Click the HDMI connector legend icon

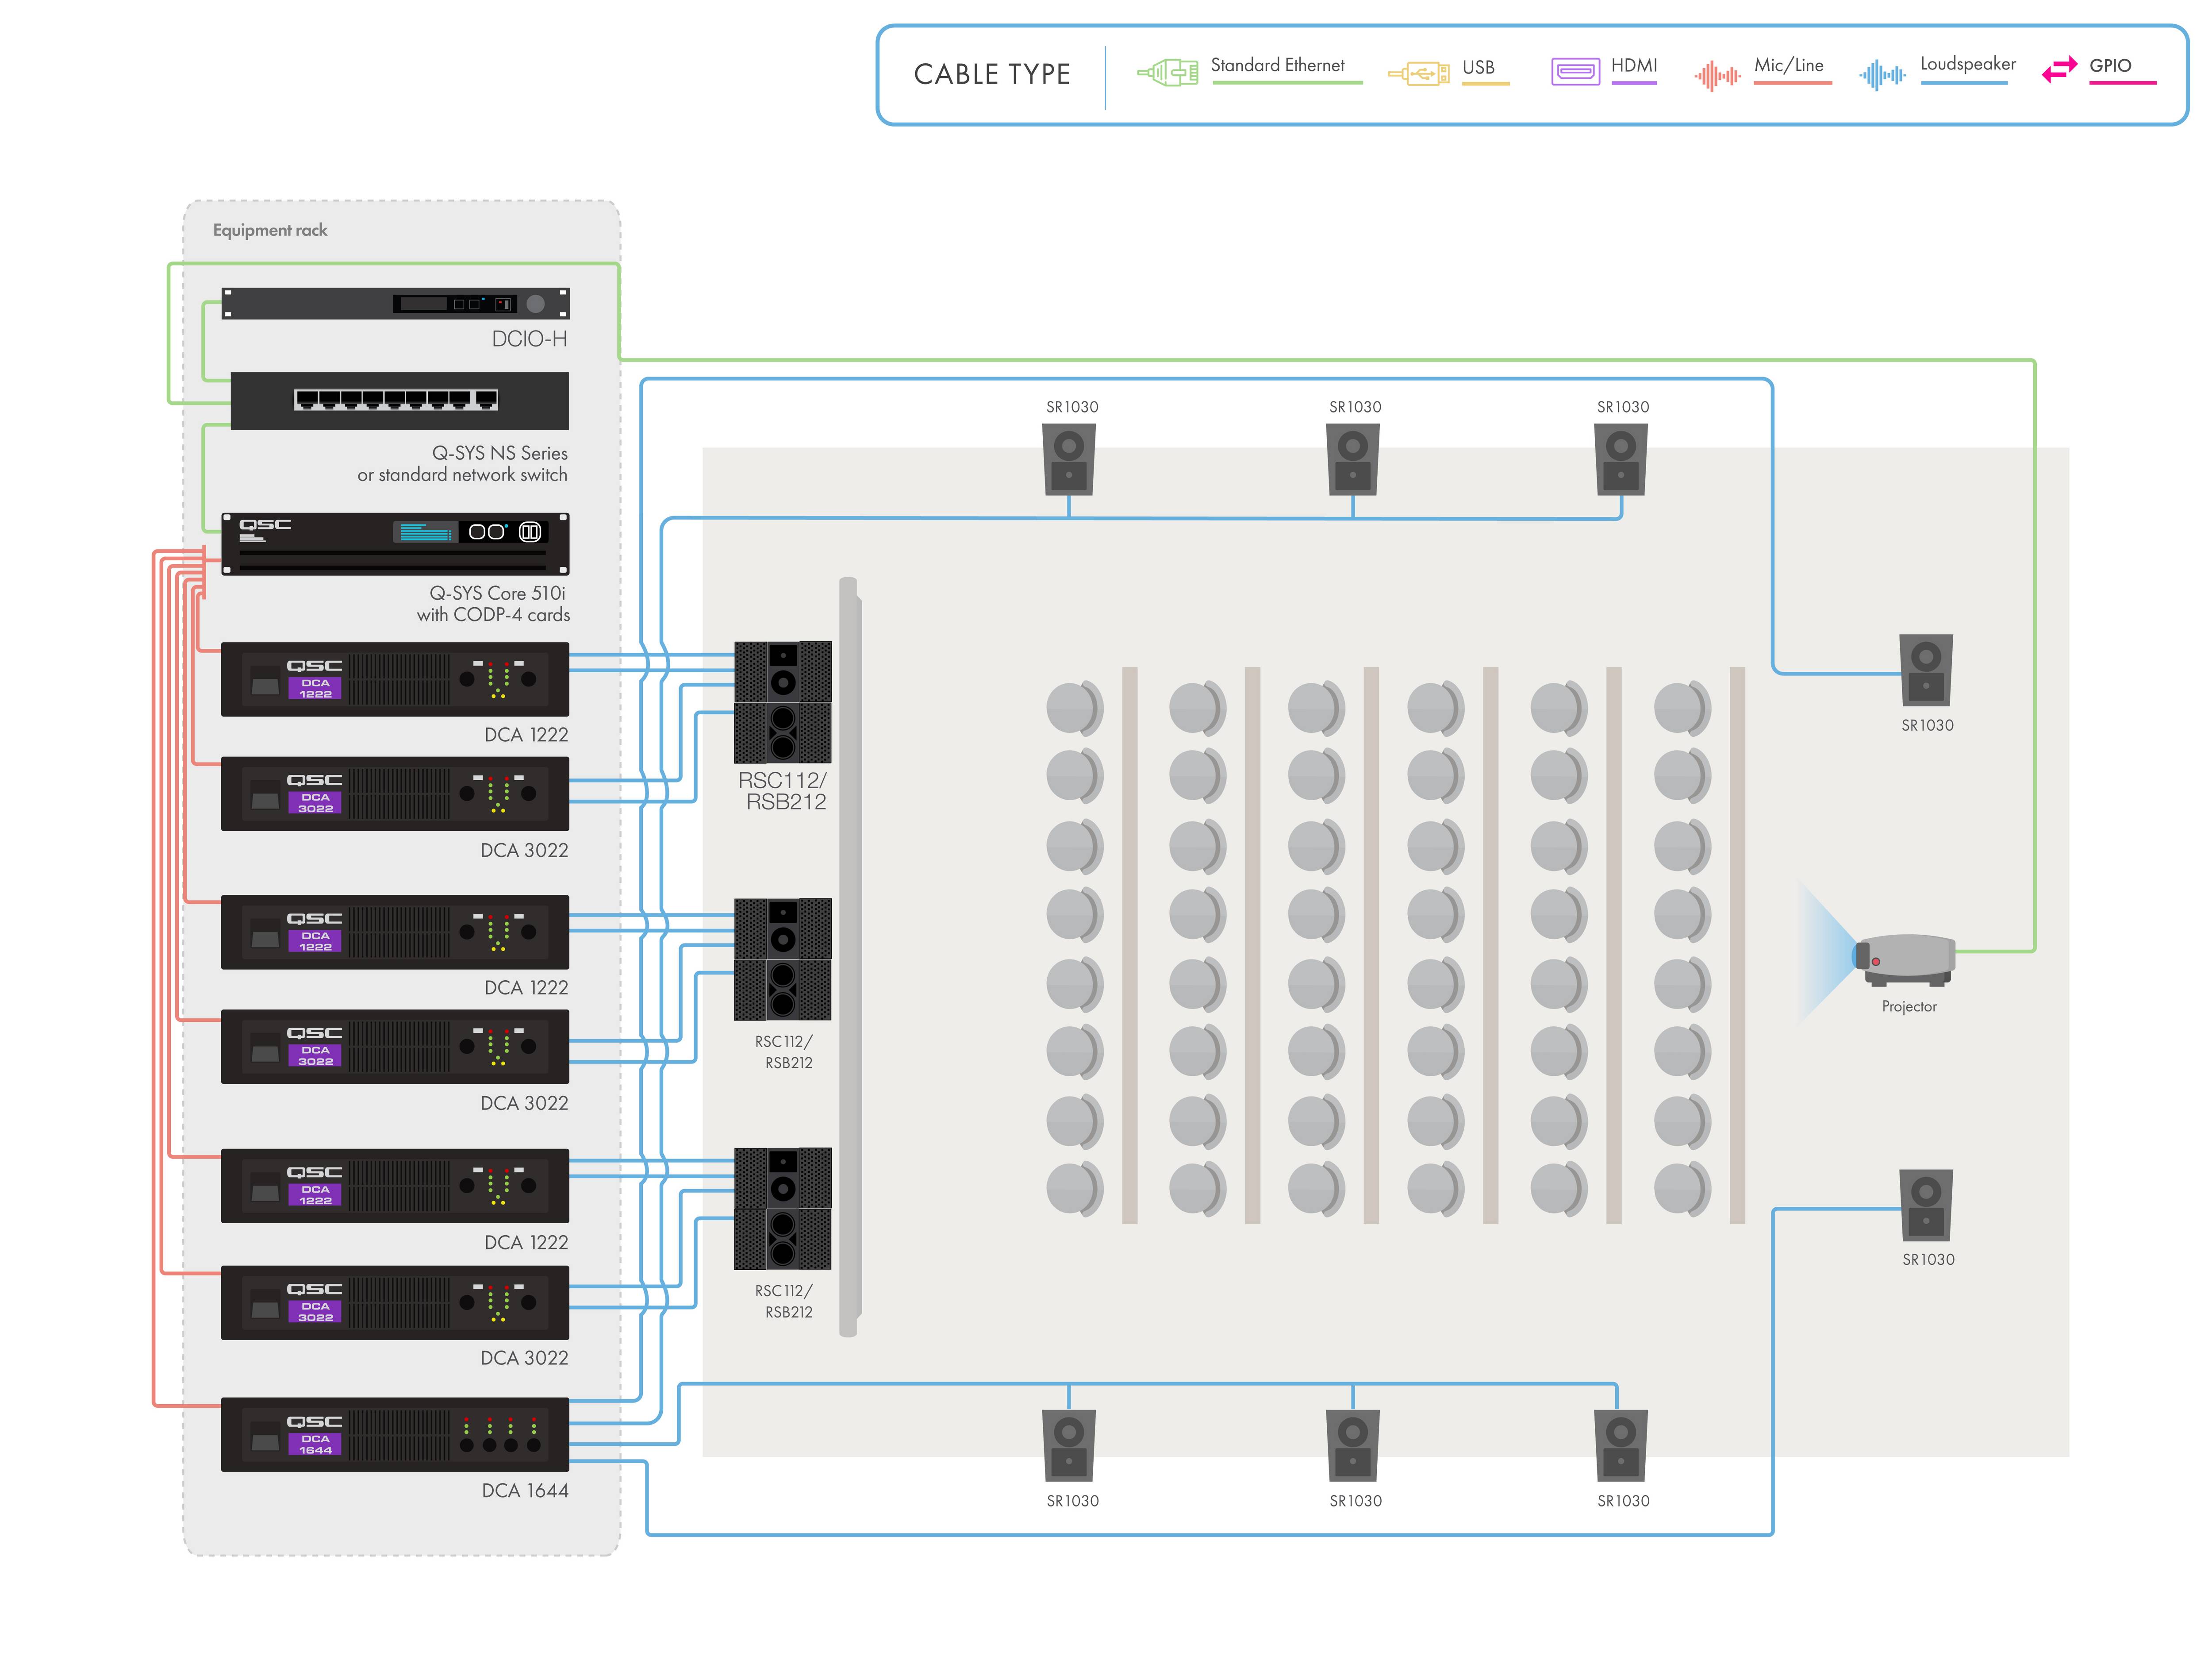[1575, 72]
